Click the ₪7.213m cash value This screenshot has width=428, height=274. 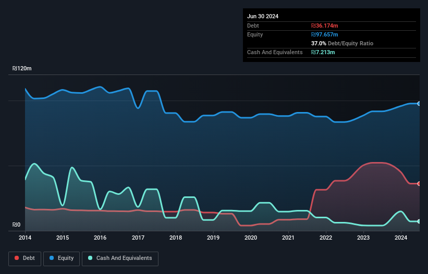point(323,52)
